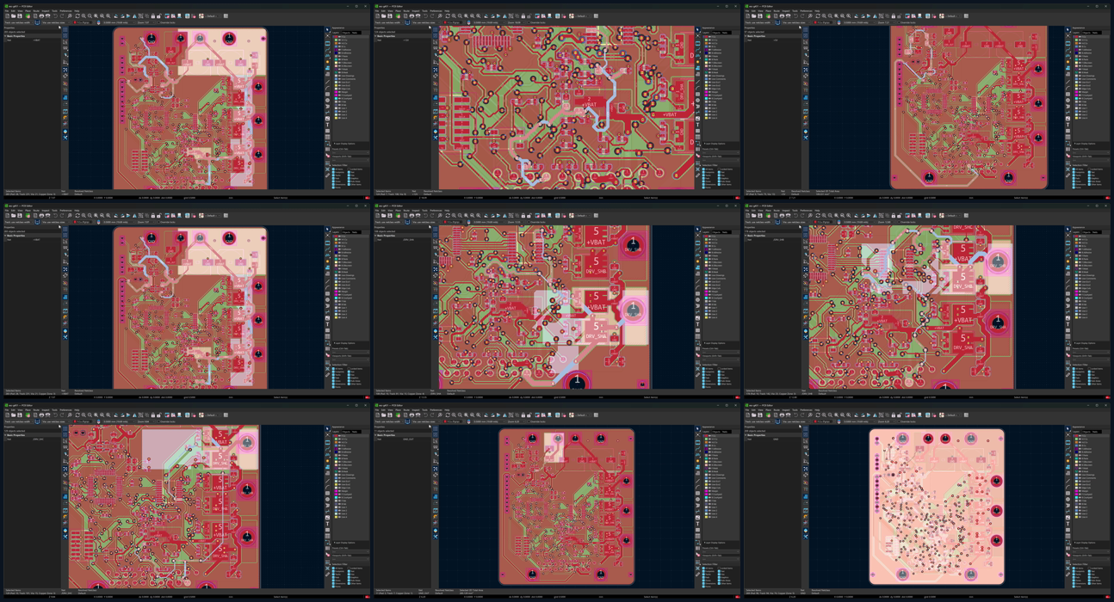The image size is (1114, 602).
Task: Click Open file icon in middle-left window
Action: 13,216
